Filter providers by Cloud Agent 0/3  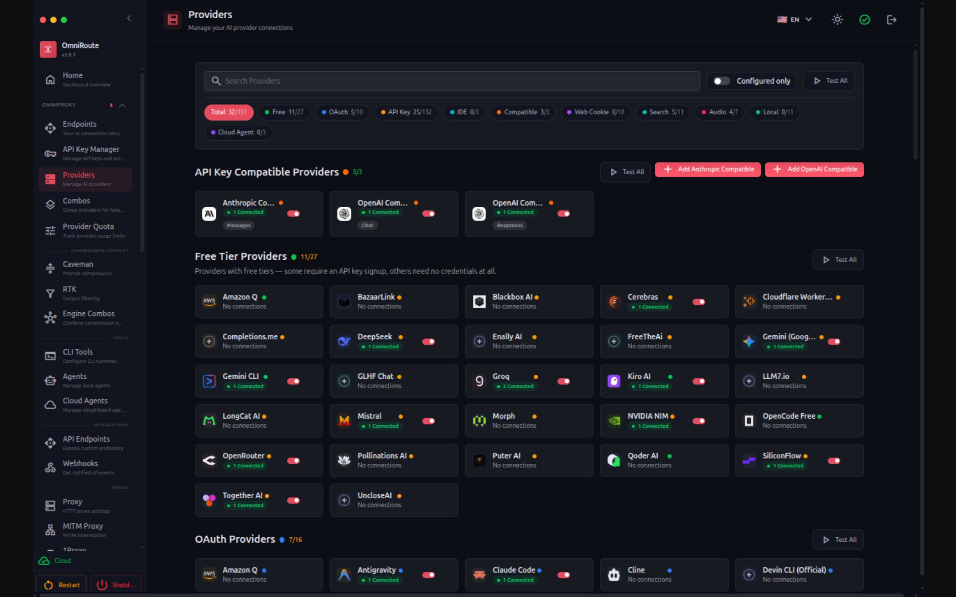coord(238,132)
